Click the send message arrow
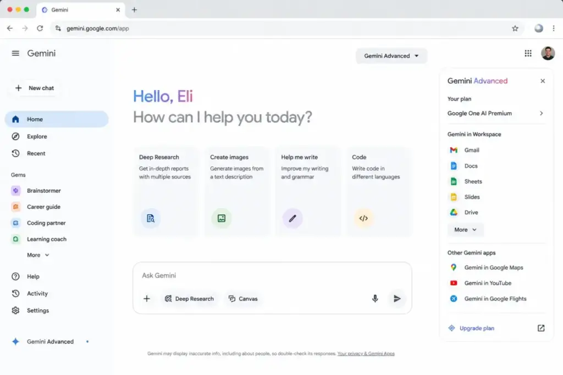 coord(397,299)
